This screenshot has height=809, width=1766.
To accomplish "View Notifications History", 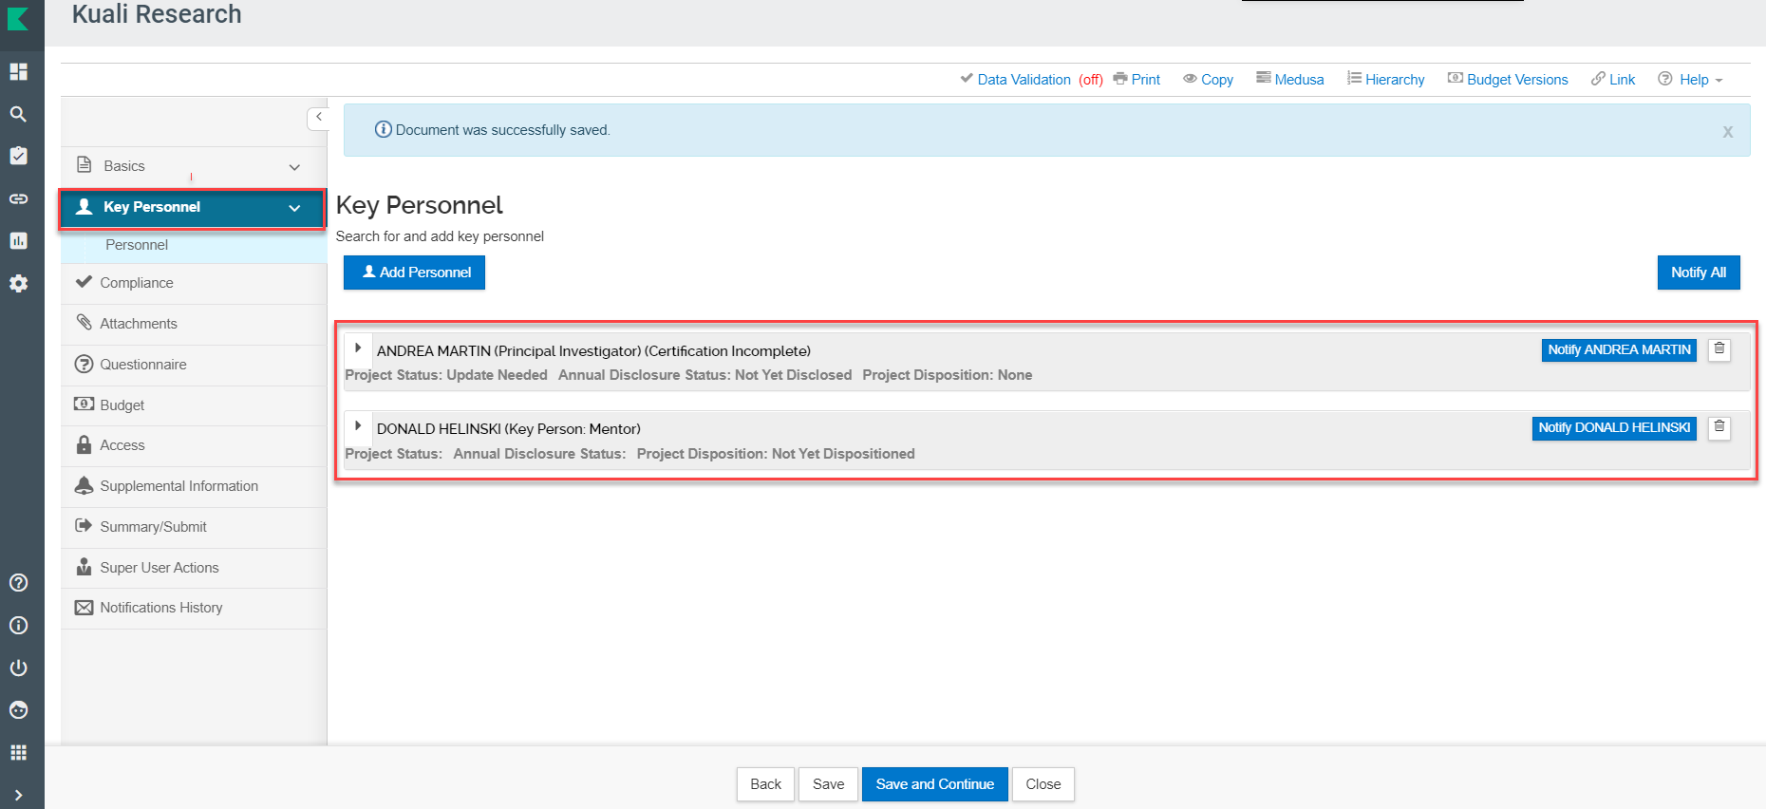I will click(194, 608).
